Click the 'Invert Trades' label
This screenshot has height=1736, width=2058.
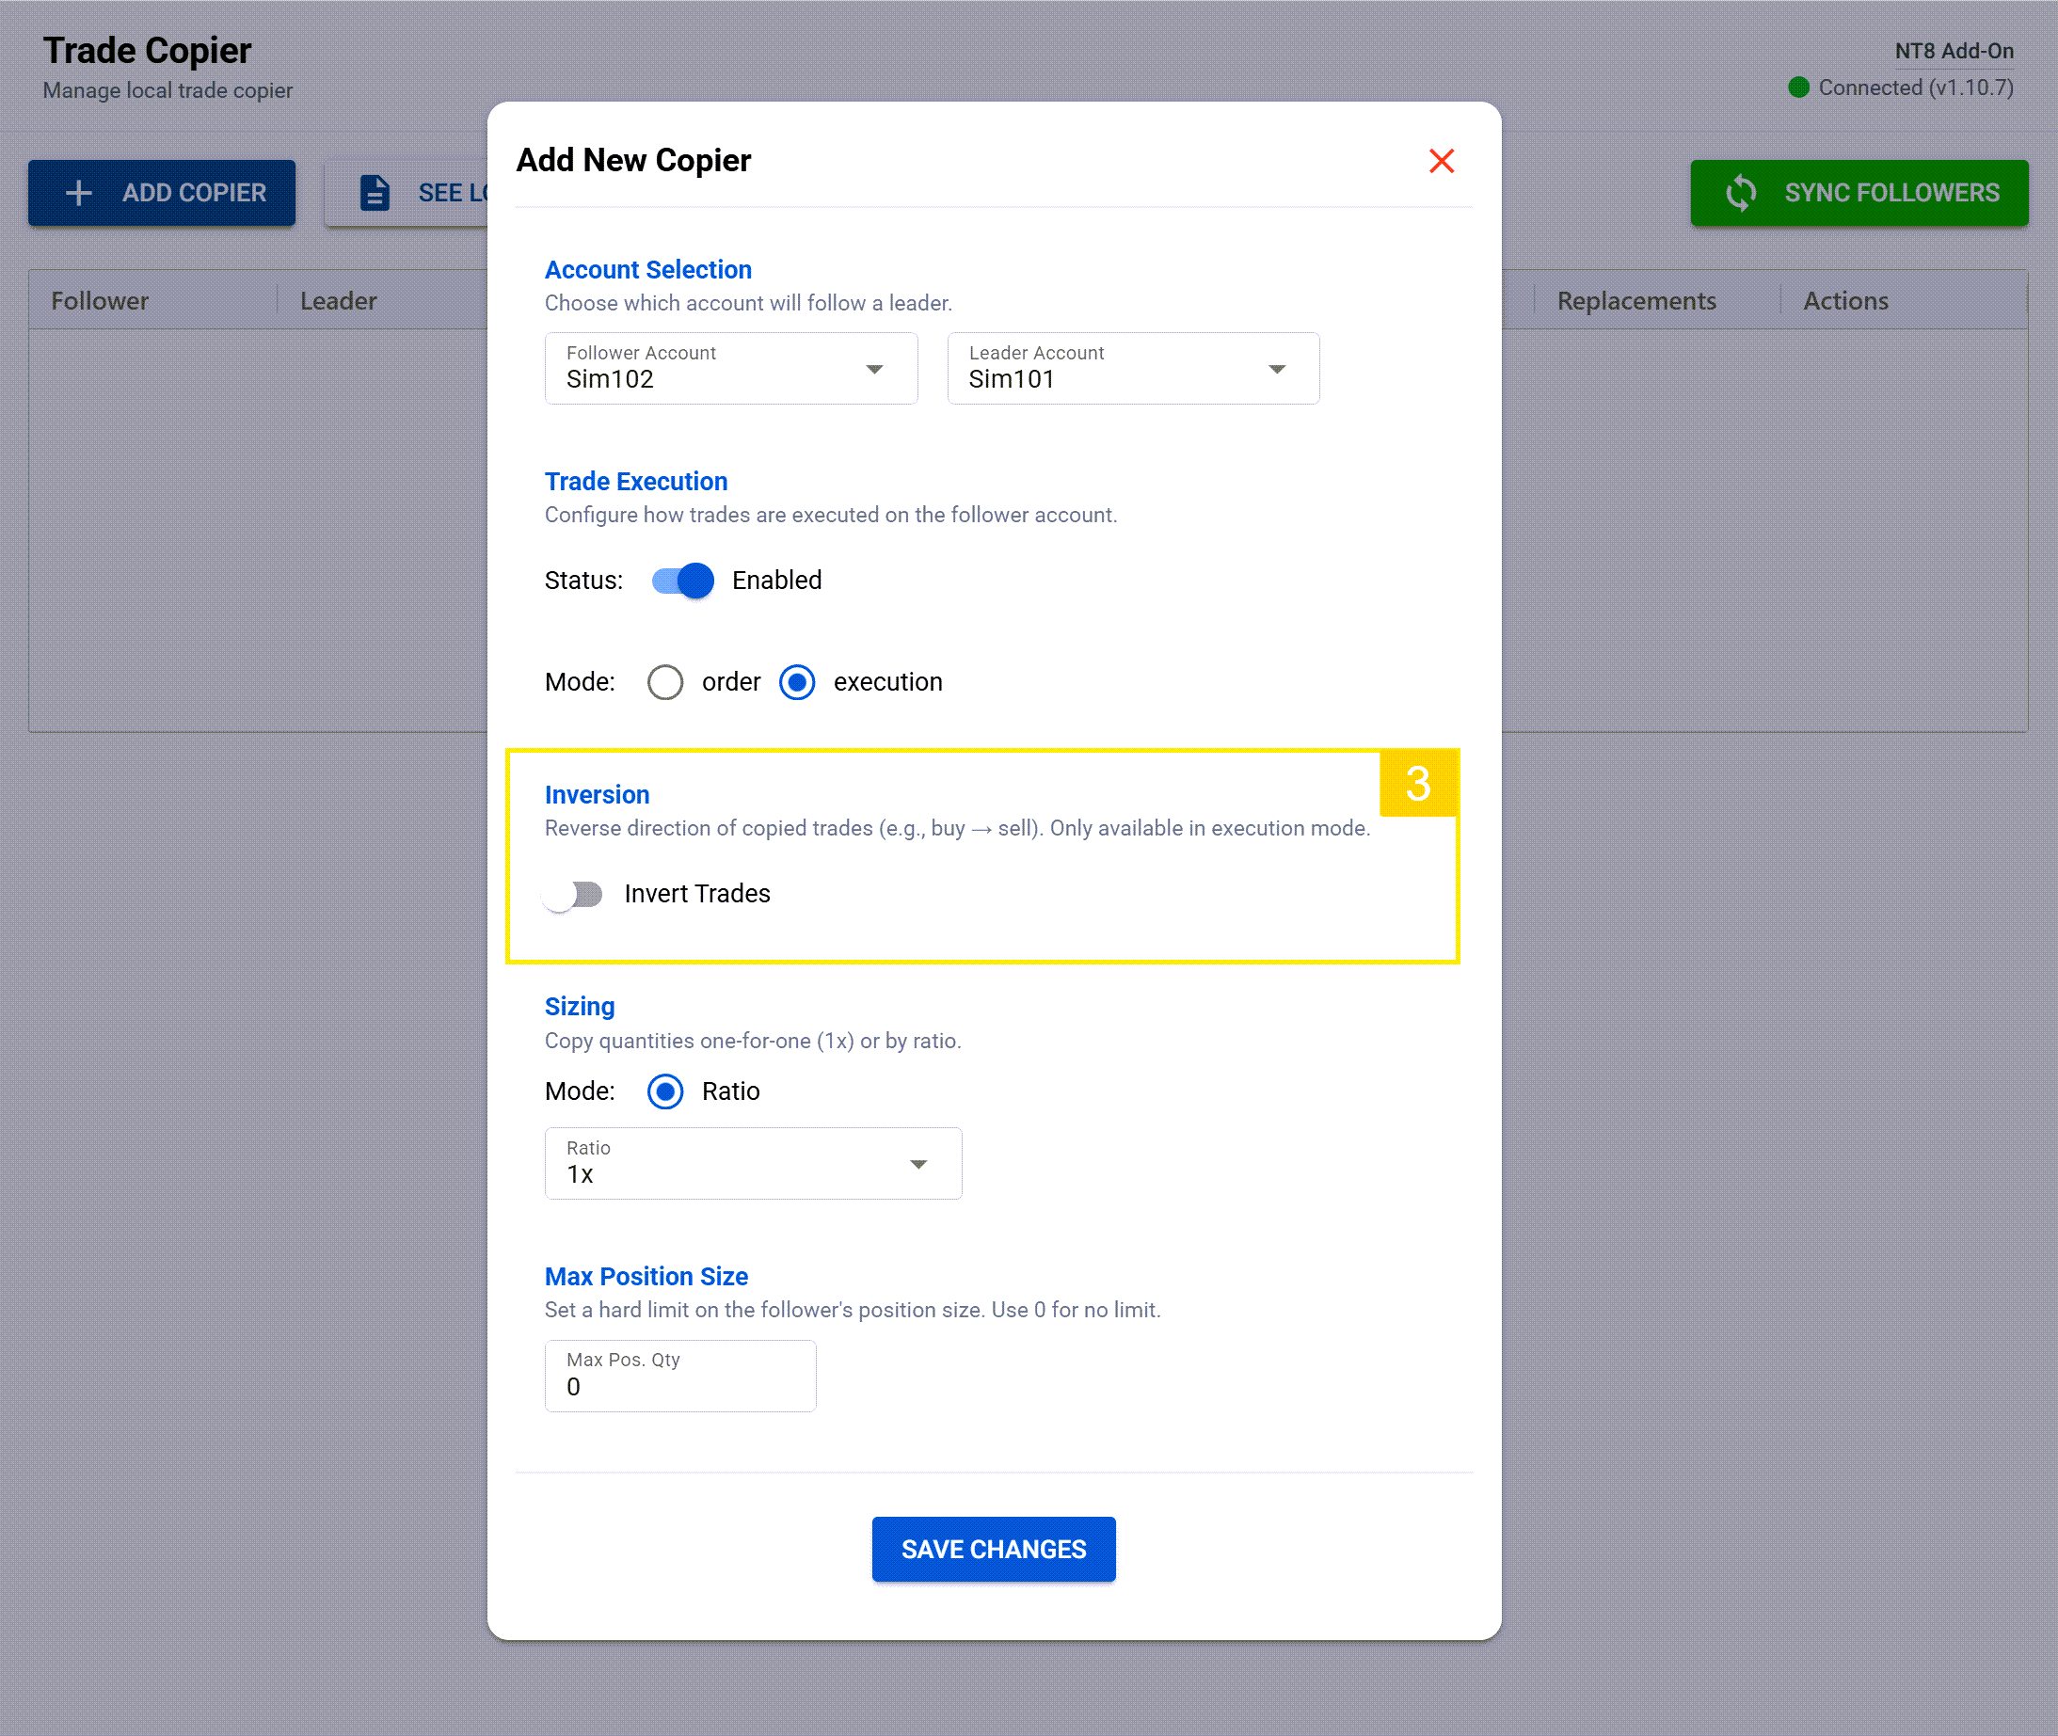coord(697,894)
